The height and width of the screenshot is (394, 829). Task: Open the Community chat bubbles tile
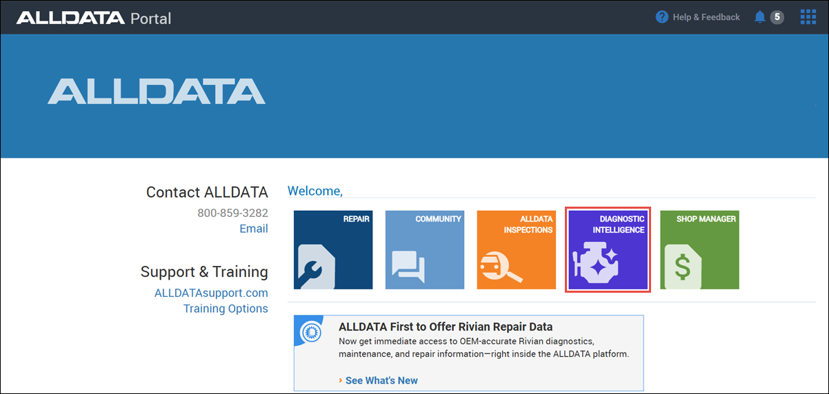tap(424, 250)
